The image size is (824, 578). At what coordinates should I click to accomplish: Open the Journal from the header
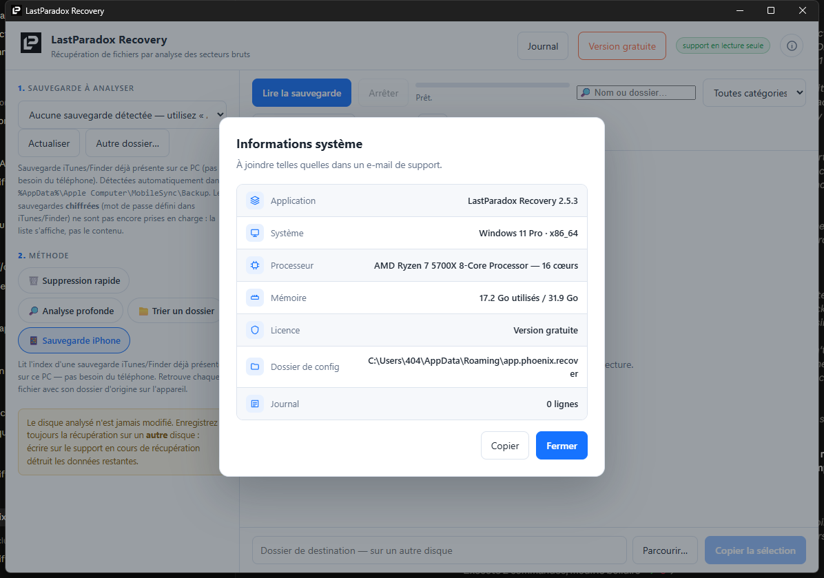(x=543, y=46)
